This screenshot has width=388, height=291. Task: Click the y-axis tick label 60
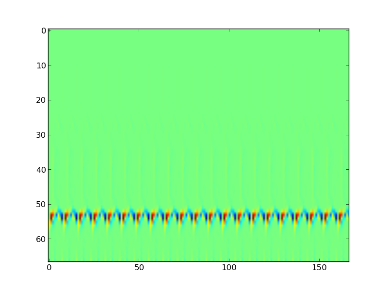(41, 240)
